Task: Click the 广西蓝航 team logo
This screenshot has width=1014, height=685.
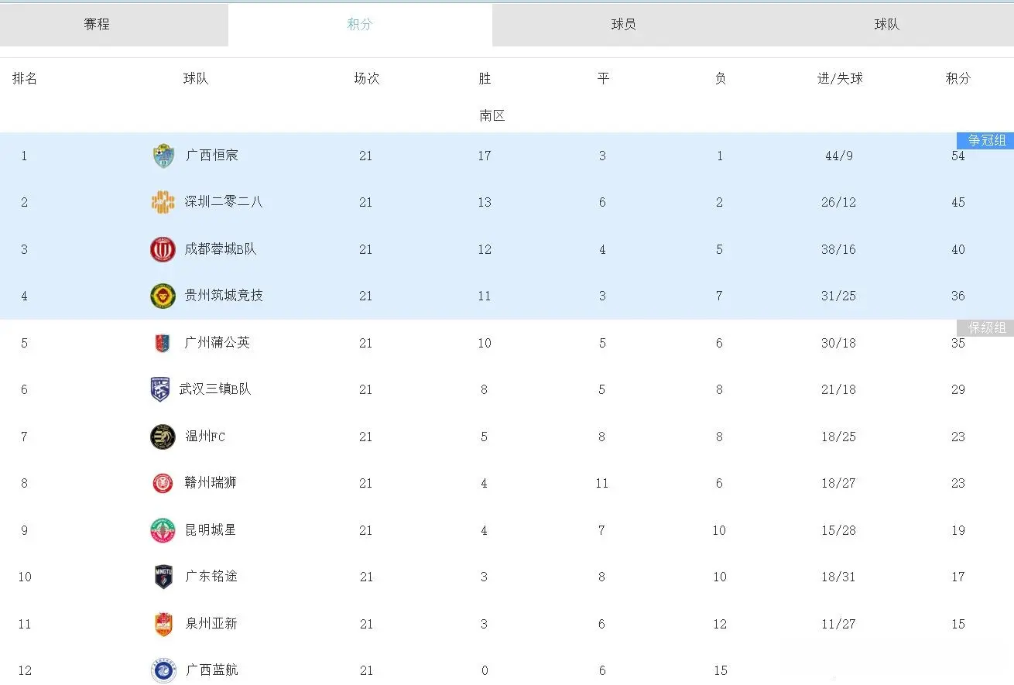Action: 163,670
